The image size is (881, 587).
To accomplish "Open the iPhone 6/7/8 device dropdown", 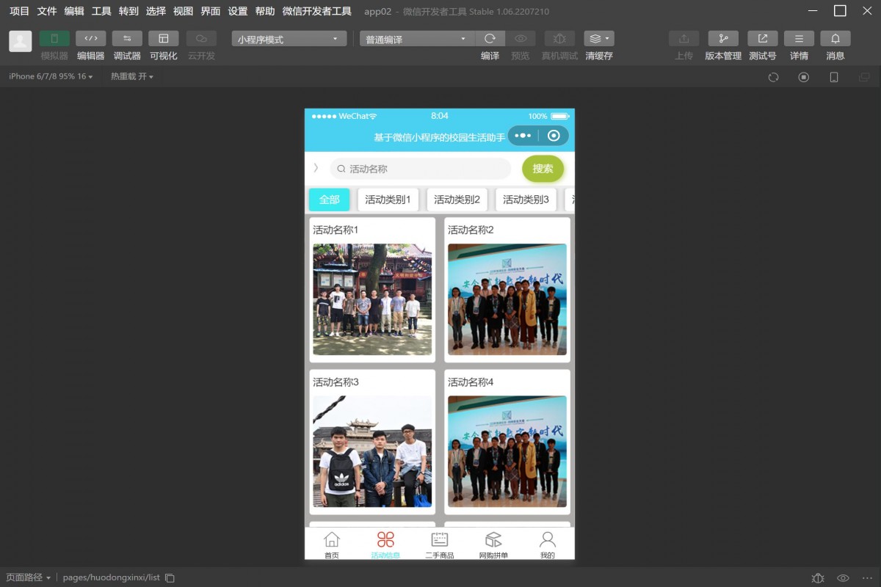I will 51,76.
